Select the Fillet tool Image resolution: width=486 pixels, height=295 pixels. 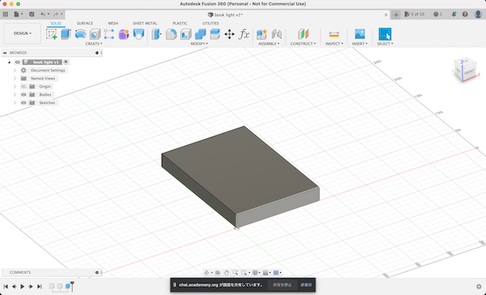click(x=171, y=34)
